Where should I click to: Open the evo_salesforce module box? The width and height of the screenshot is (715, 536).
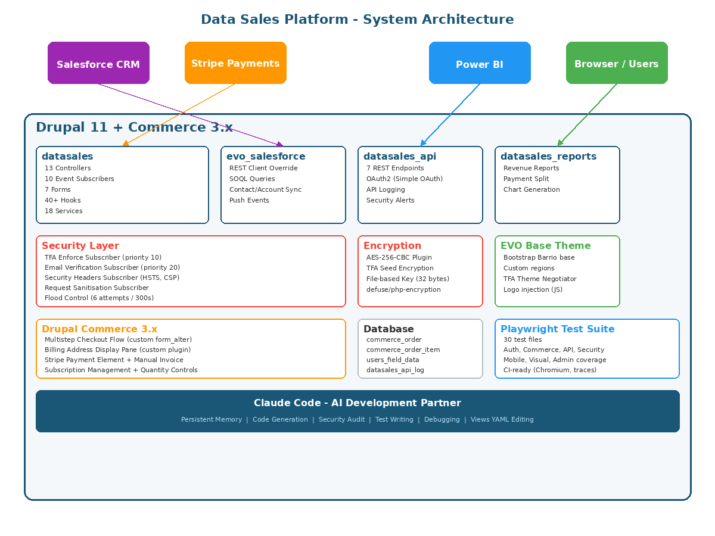coord(283,185)
